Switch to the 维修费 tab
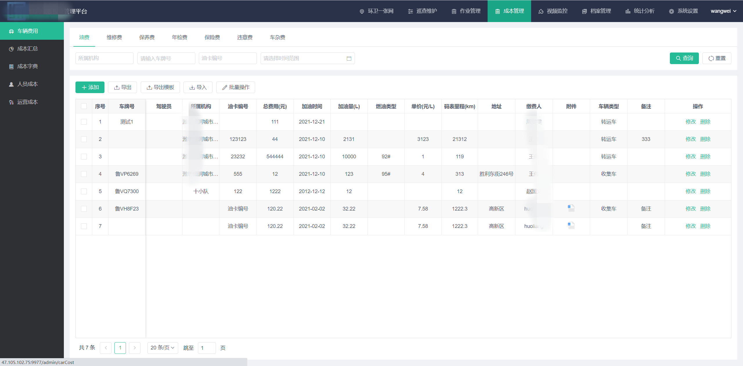The height and width of the screenshot is (366, 743). 114,37
